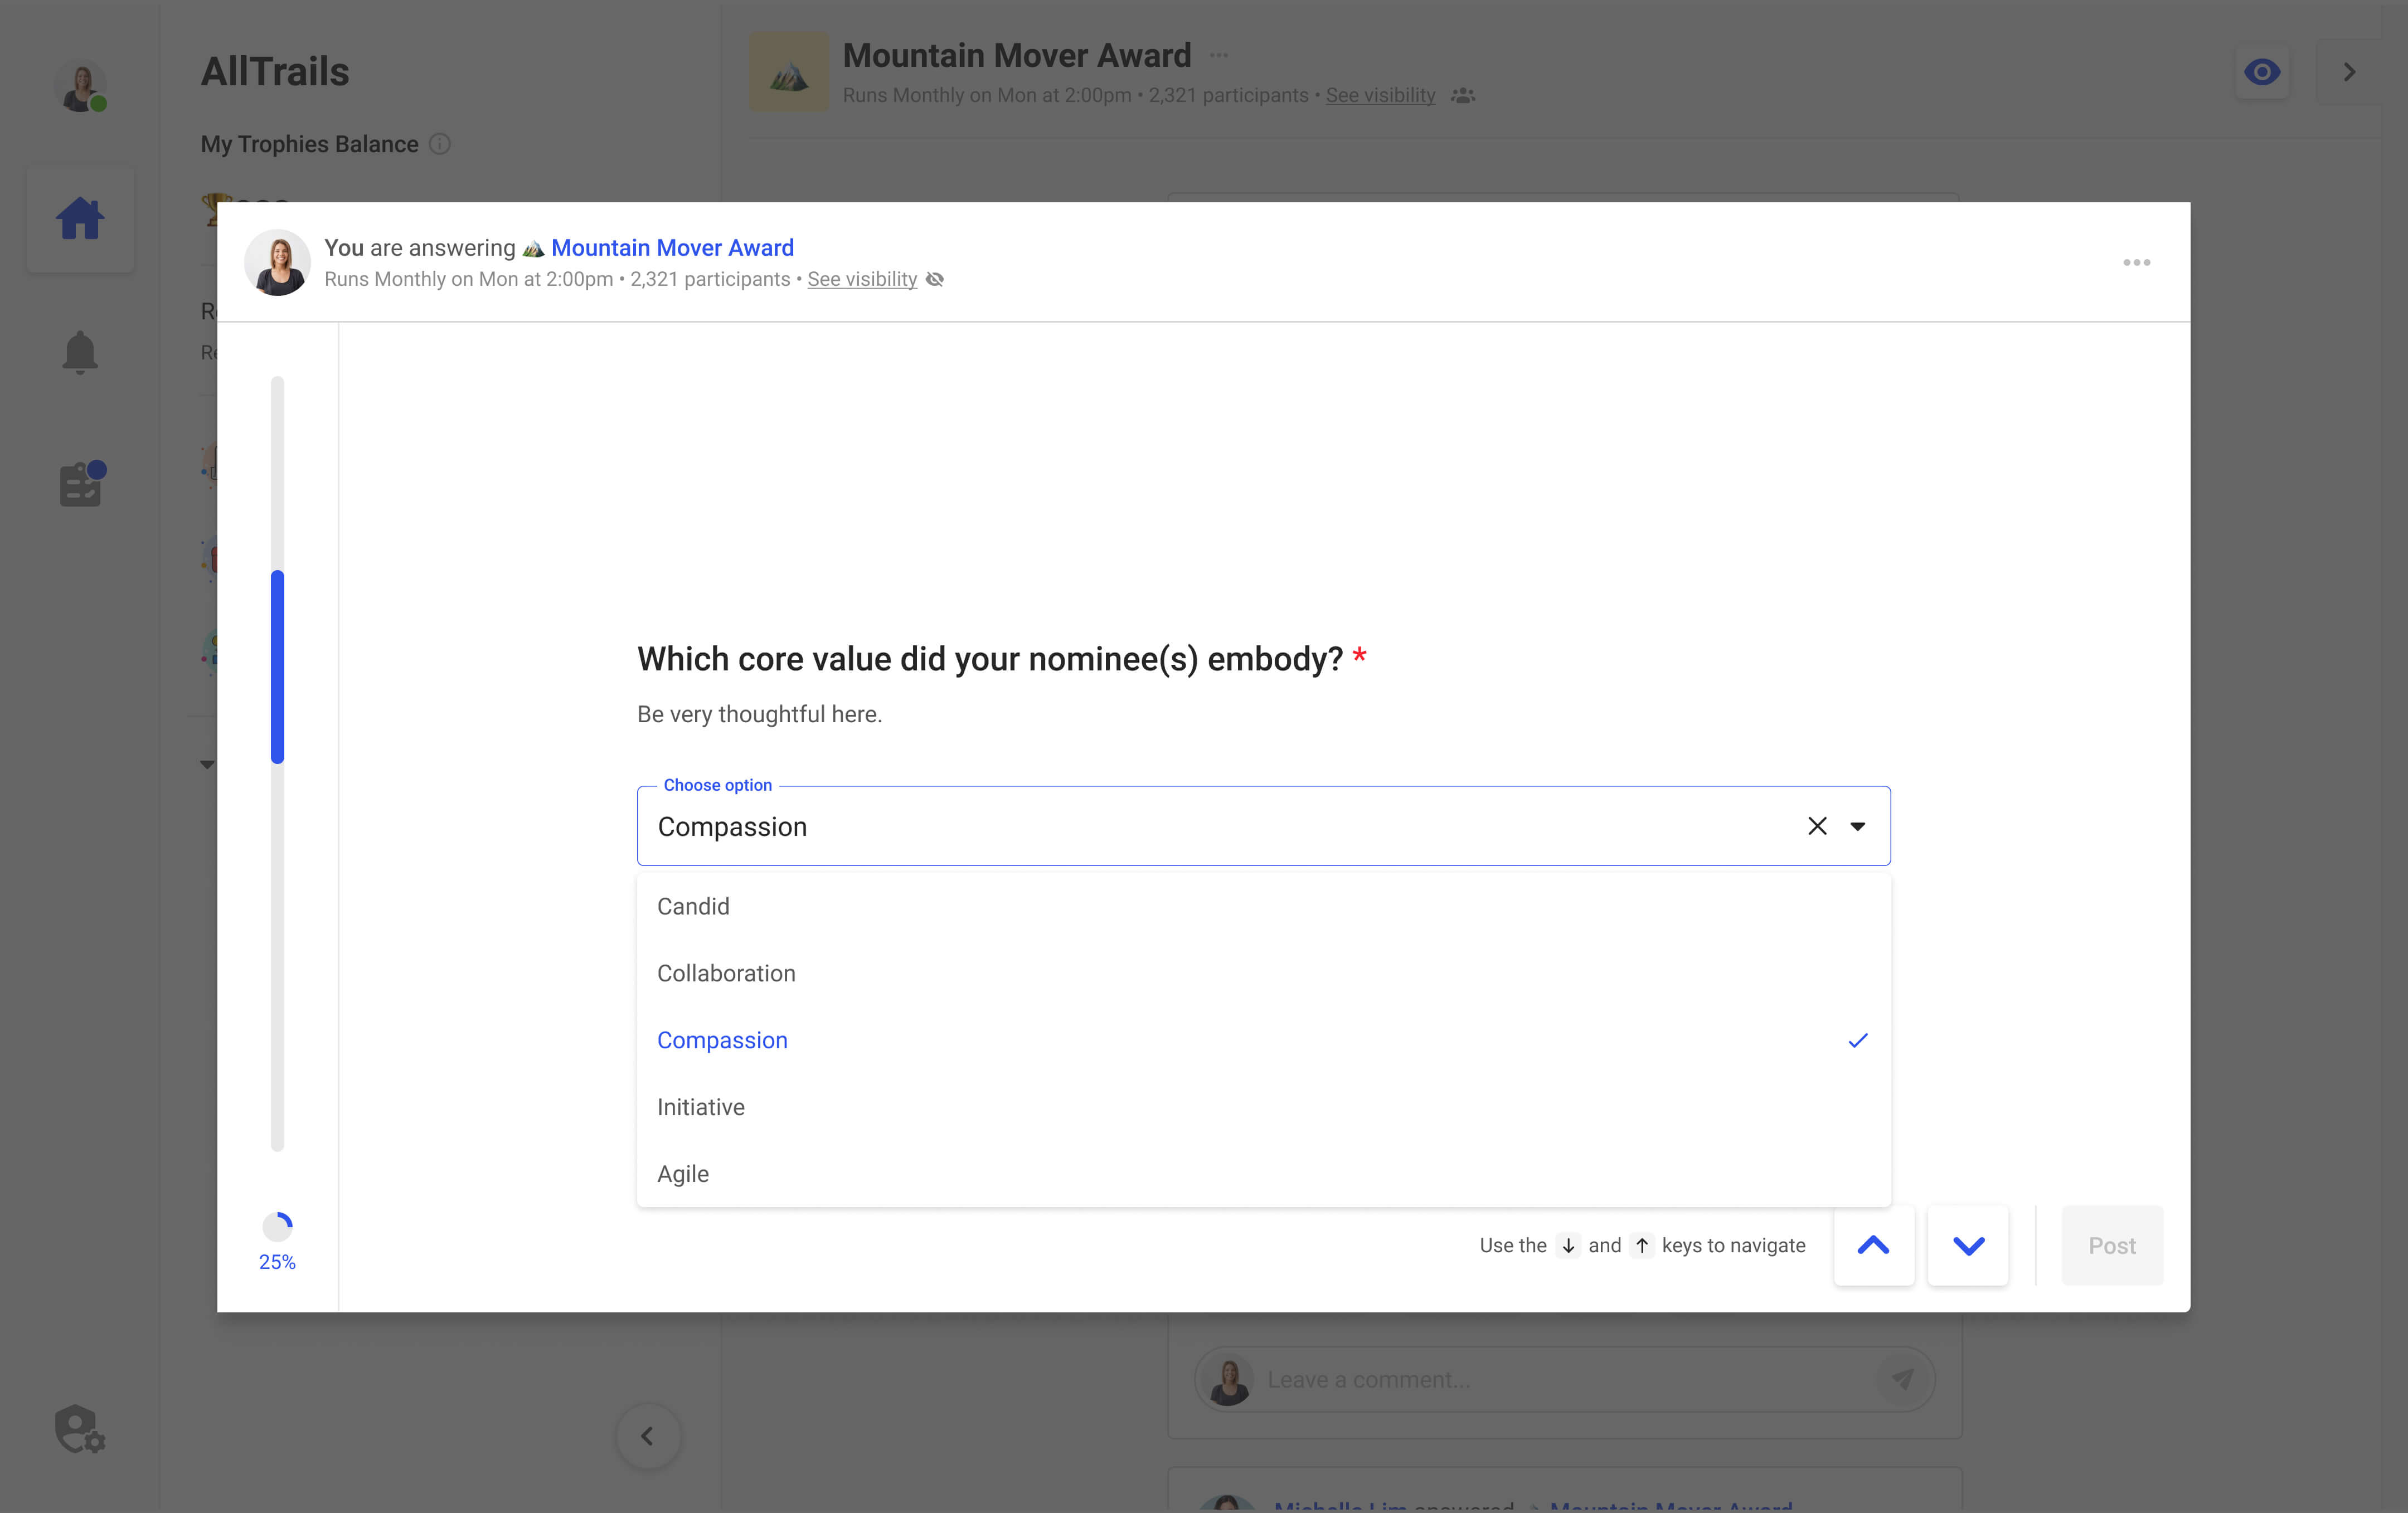
Task: Open the Choose option dropdown arrow
Action: coord(1858,826)
